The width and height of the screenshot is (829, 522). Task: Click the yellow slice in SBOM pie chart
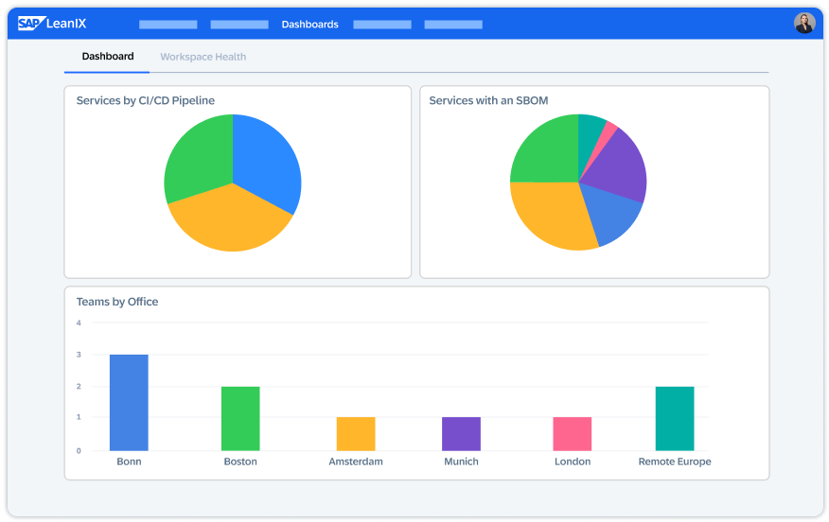[549, 216]
